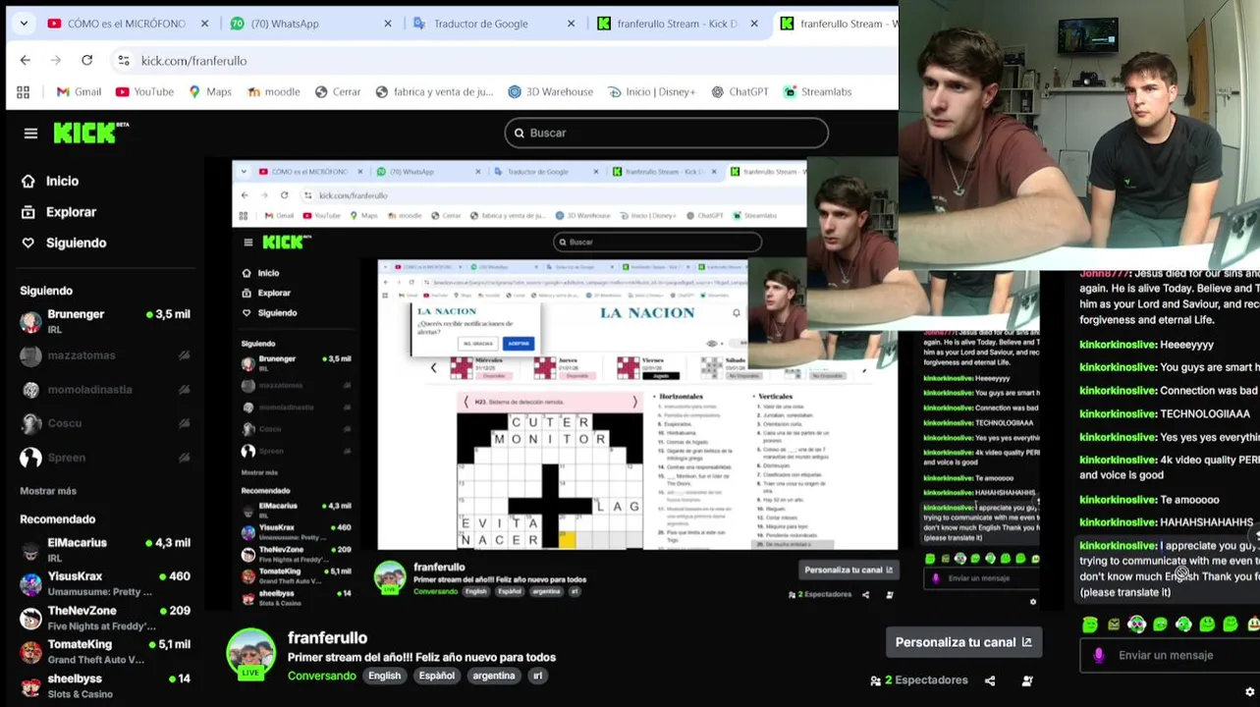Switch to the Traductor de Google tab
Screen dimensions: 1260x707
(481, 24)
